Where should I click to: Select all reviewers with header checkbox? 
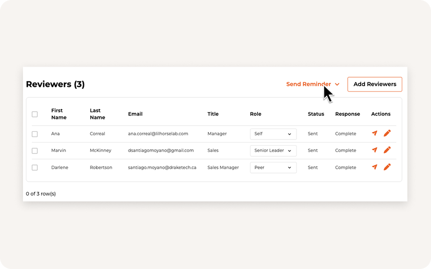pyautogui.click(x=34, y=114)
